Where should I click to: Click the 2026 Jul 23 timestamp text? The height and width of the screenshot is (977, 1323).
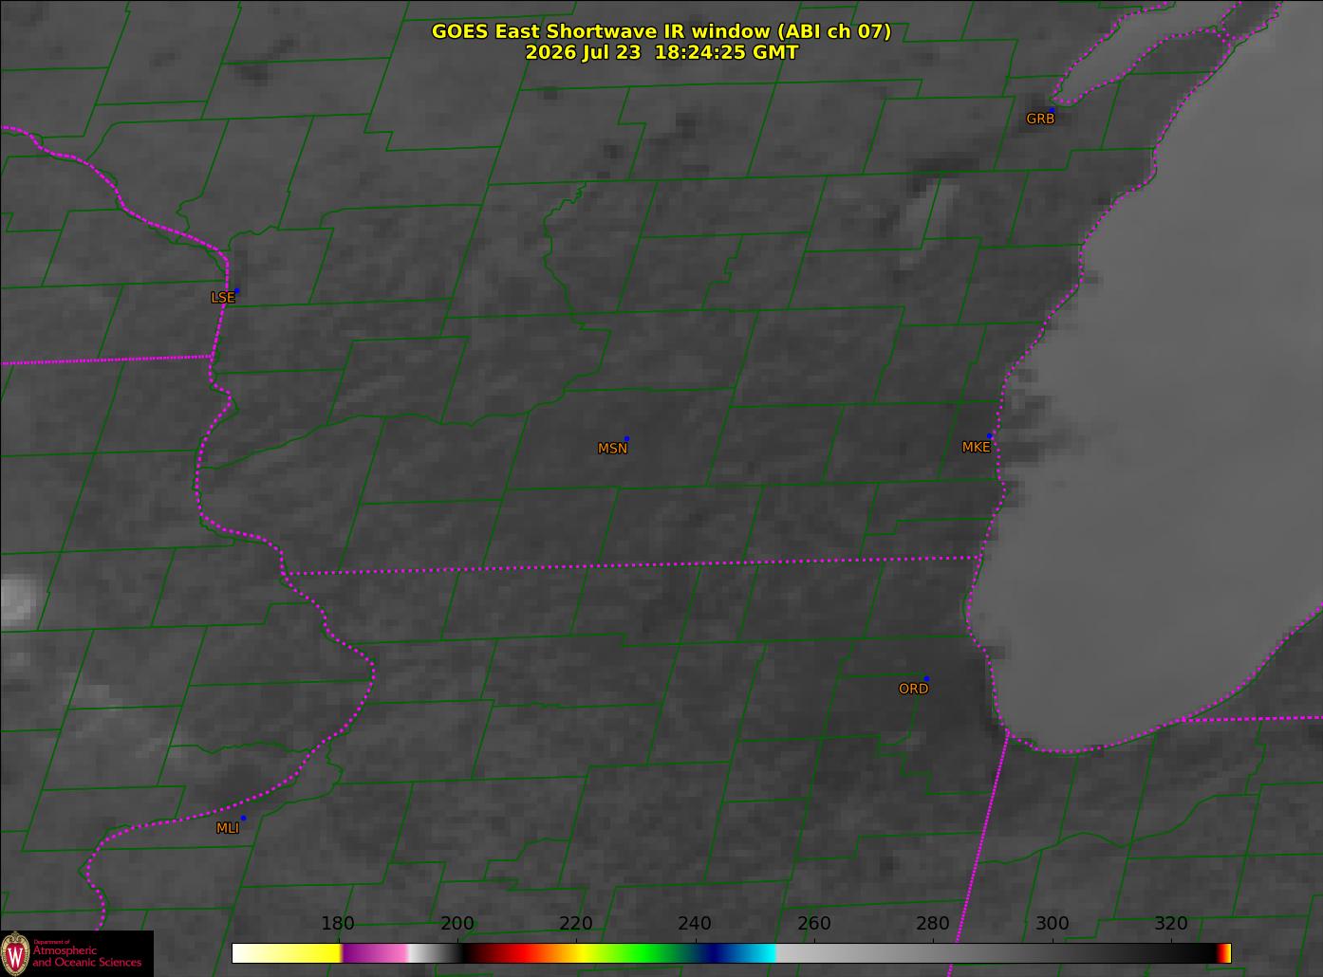click(x=661, y=53)
